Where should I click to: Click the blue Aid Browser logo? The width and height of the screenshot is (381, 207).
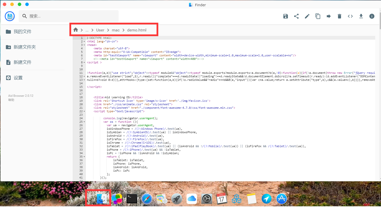pyautogui.click(x=10, y=16)
